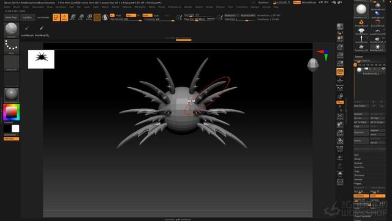Toggle Project Geometry option button
This screenshot has width=392, height=221.
coord(361,196)
